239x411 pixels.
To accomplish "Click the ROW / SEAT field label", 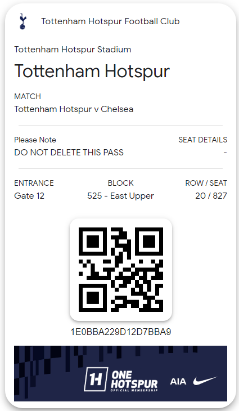I will click(x=206, y=183).
